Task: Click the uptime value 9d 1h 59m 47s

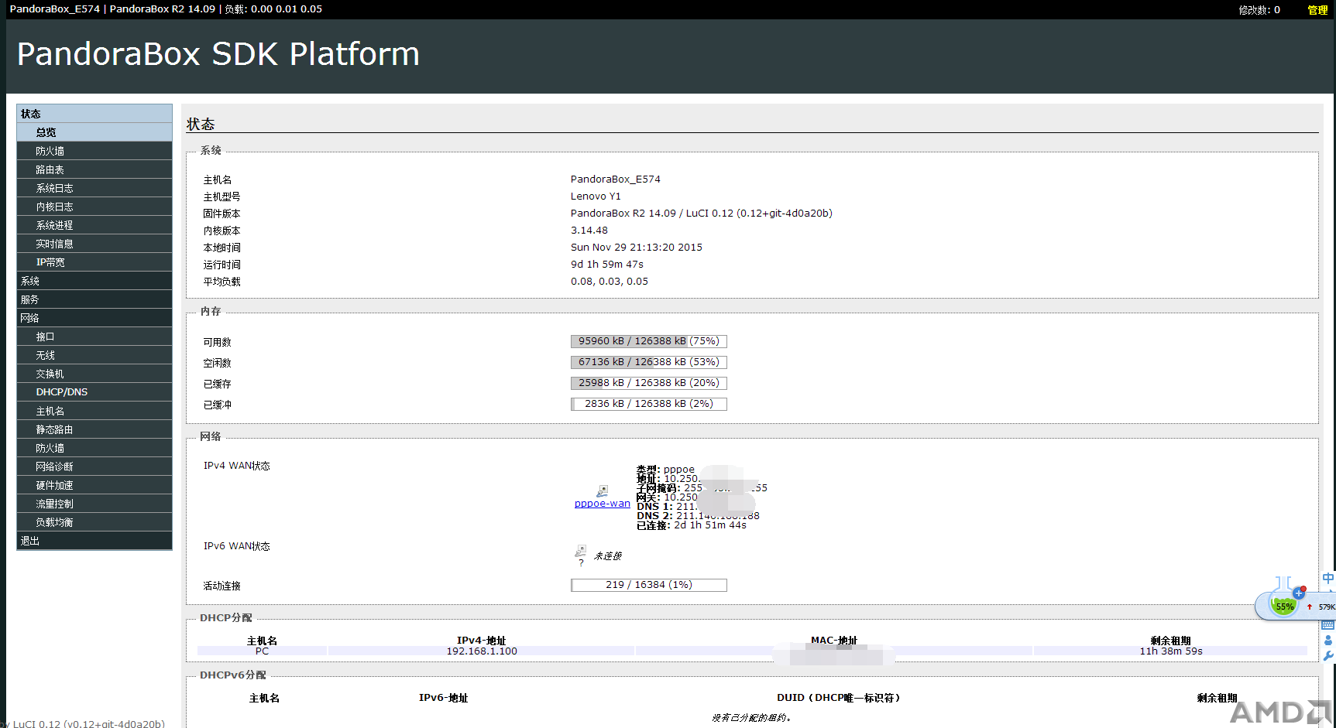Action: [x=607, y=265]
